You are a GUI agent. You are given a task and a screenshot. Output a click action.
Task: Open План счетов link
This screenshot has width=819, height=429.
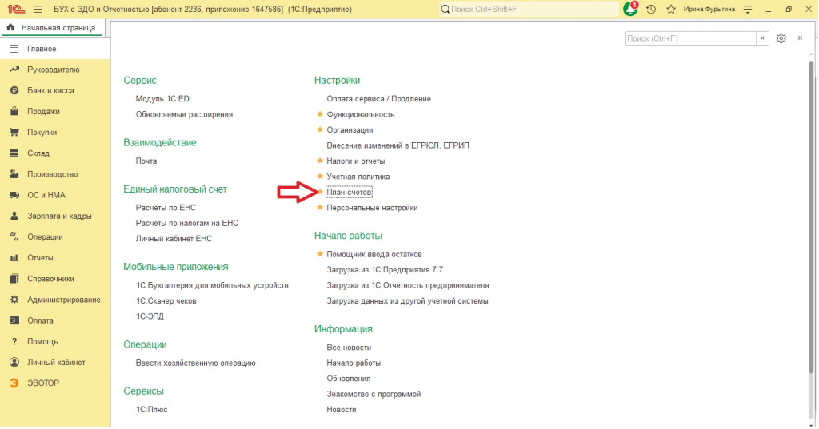tap(349, 192)
